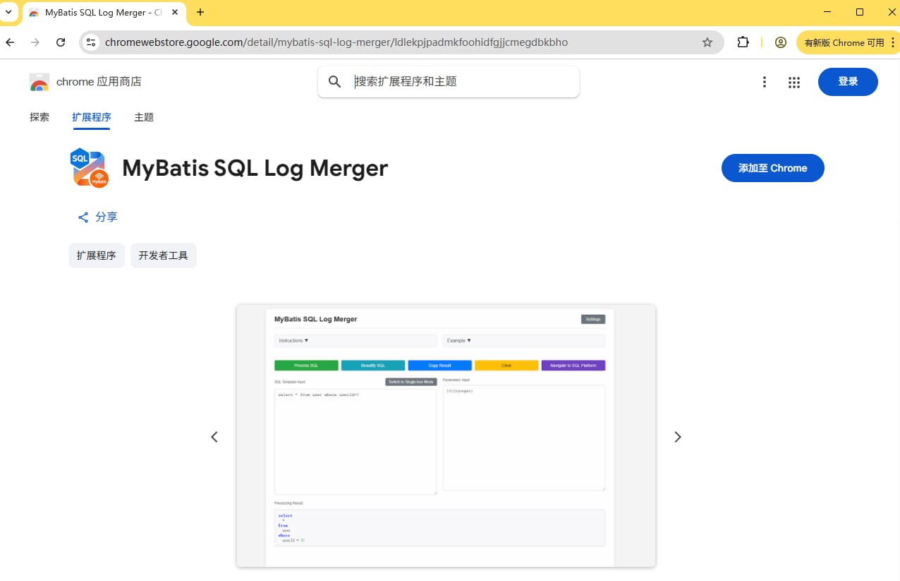Bookmark this page with the star icon
The width and height of the screenshot is (900, 581).
point(707,42)
